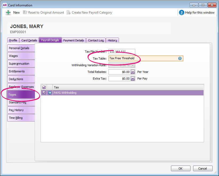Click the Extra Tax amount field
Image resolution: width=219 pixels, height=176 pixels.
point(120,79)
